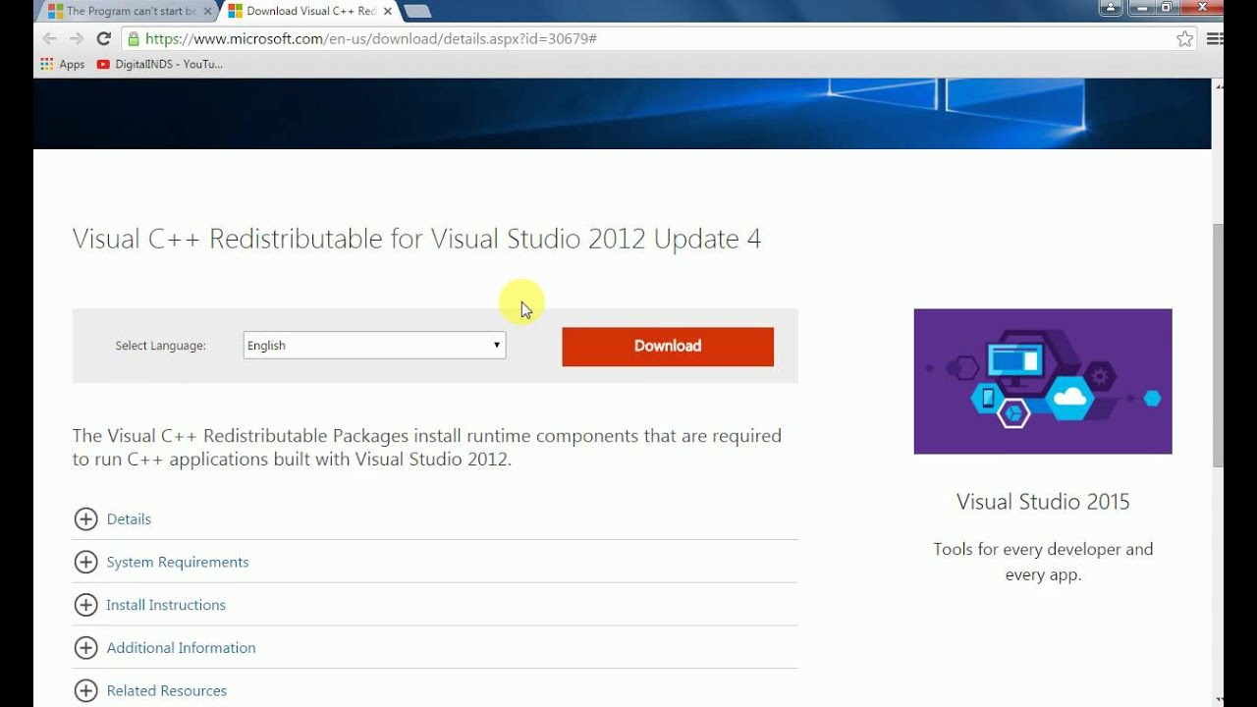This screenshot has height=707, width=1257.
Task: Open the Related Resources link
Action: [x=167, y=690]
